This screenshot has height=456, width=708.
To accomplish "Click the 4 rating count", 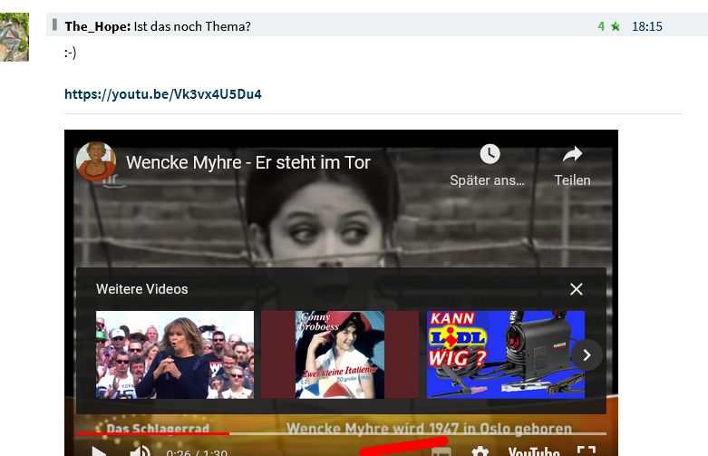I will tap(601, 26).
